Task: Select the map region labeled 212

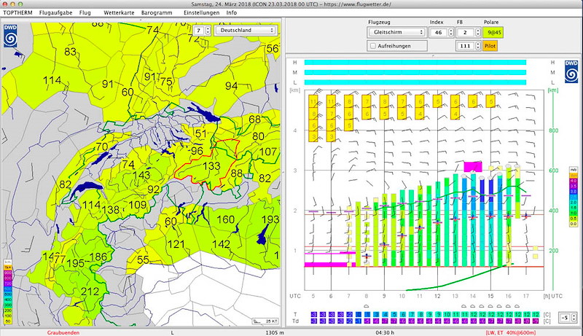Action: 90,292
